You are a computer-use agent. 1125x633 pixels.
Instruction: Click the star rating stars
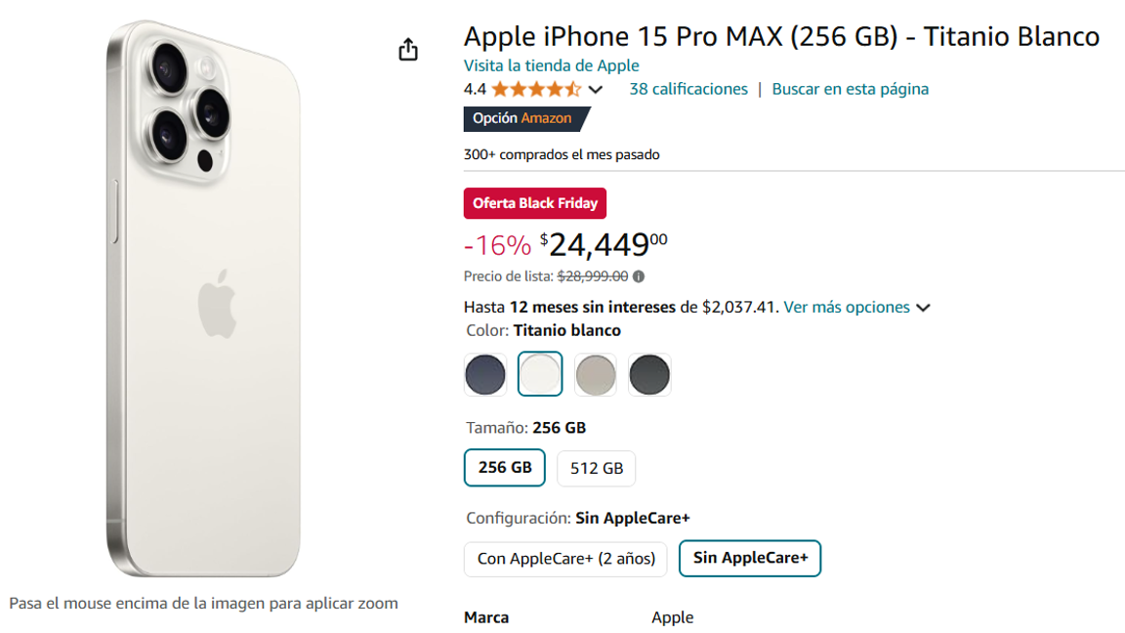(539, 88)
